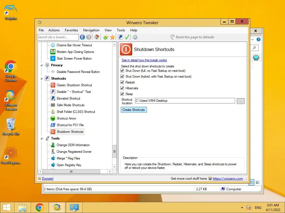Collapse the Privacy tree category
Screen dimensions: 285x213
point(42,65)
